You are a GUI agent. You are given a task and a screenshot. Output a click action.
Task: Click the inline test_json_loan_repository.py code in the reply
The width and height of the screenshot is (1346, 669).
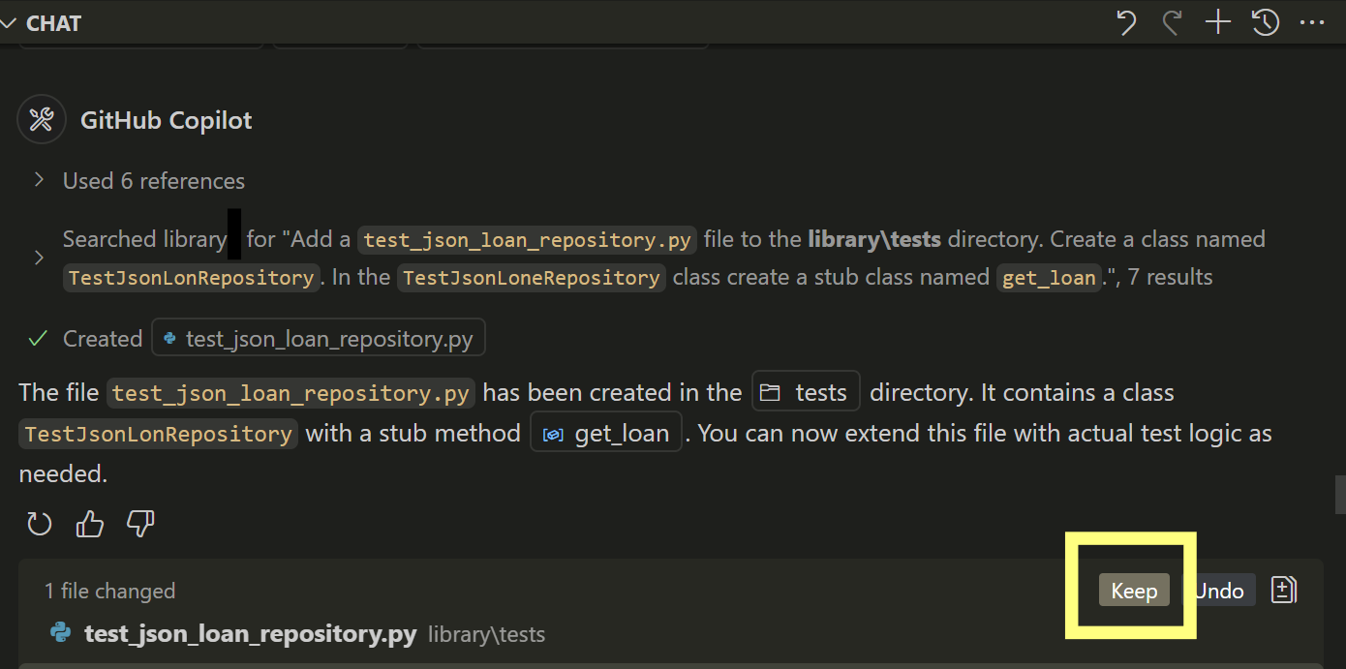point(291,393)
